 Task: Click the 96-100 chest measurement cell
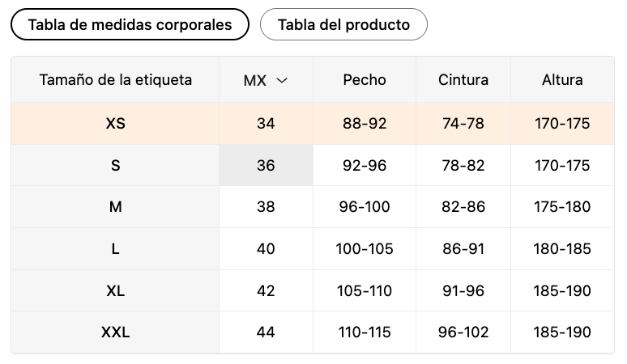point(365,207)
